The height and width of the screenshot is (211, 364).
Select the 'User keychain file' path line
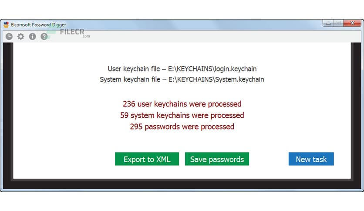point(182,69)
